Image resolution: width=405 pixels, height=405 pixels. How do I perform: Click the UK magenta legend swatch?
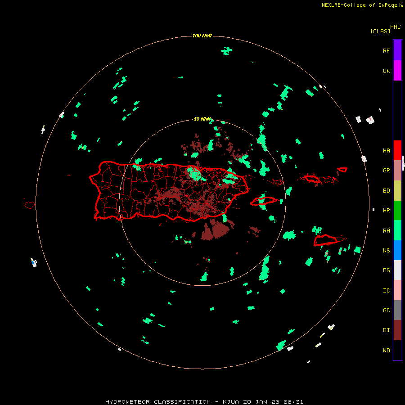click(x=397, y=70)
